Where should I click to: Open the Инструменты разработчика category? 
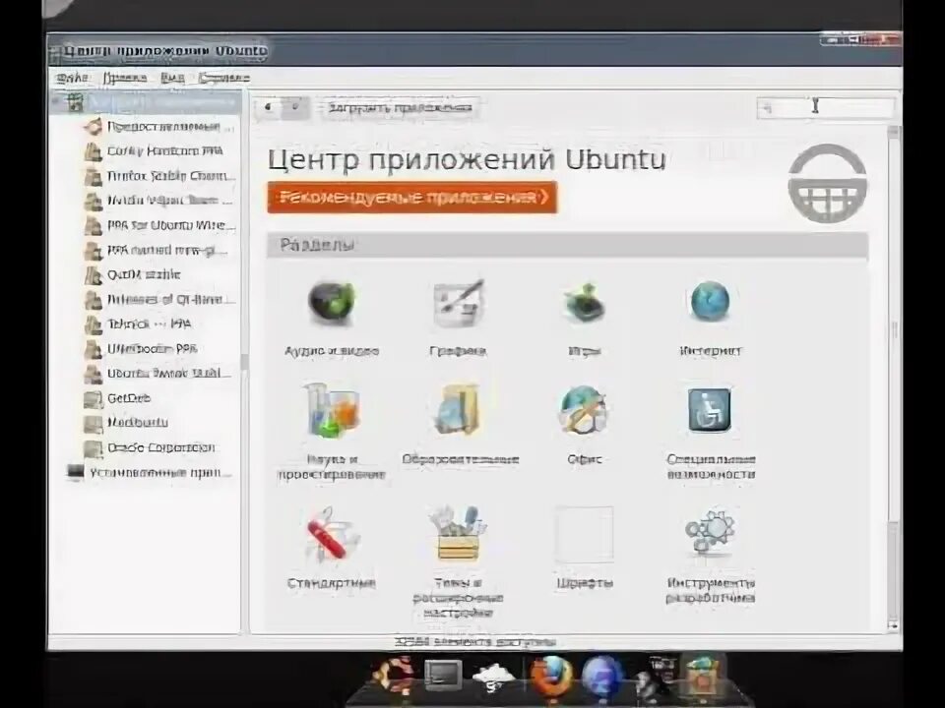coord(710,555)
